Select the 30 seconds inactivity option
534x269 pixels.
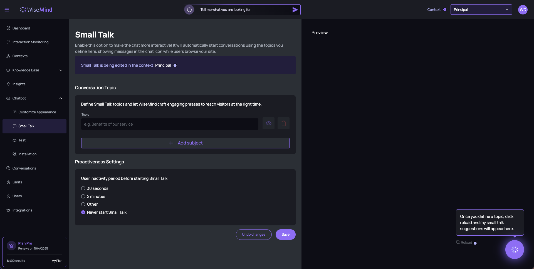tap(83, 188)
